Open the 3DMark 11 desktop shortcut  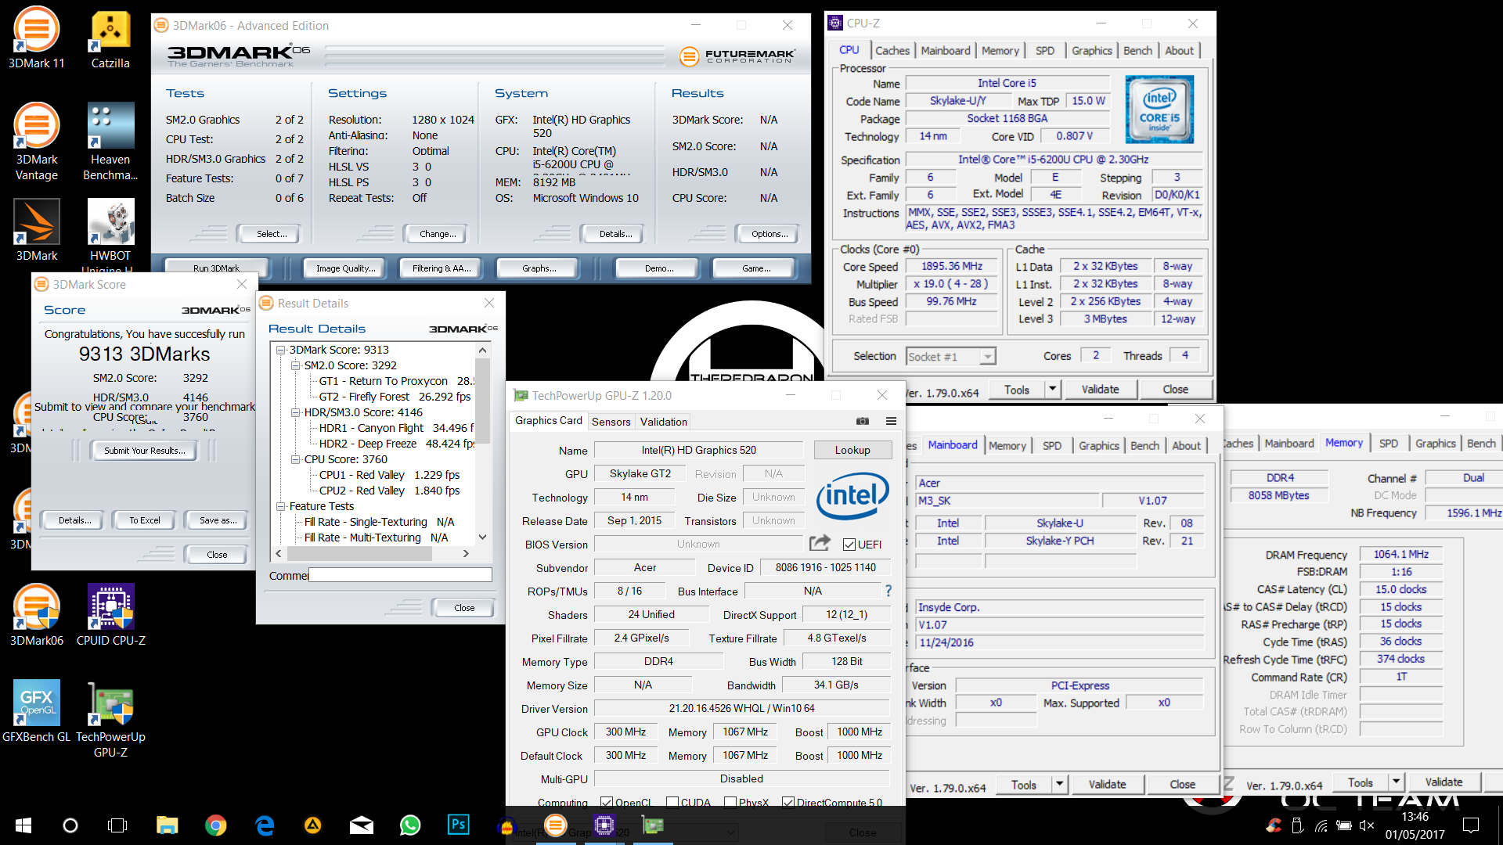click(36, 37)
